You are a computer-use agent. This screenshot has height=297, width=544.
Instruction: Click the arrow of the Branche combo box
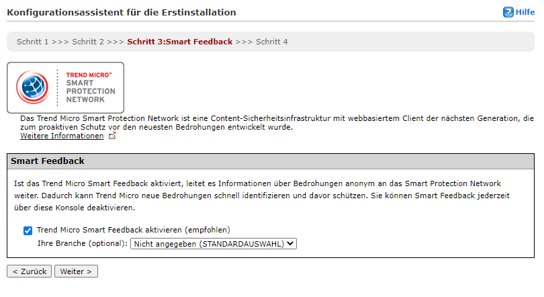coord(291,243)
